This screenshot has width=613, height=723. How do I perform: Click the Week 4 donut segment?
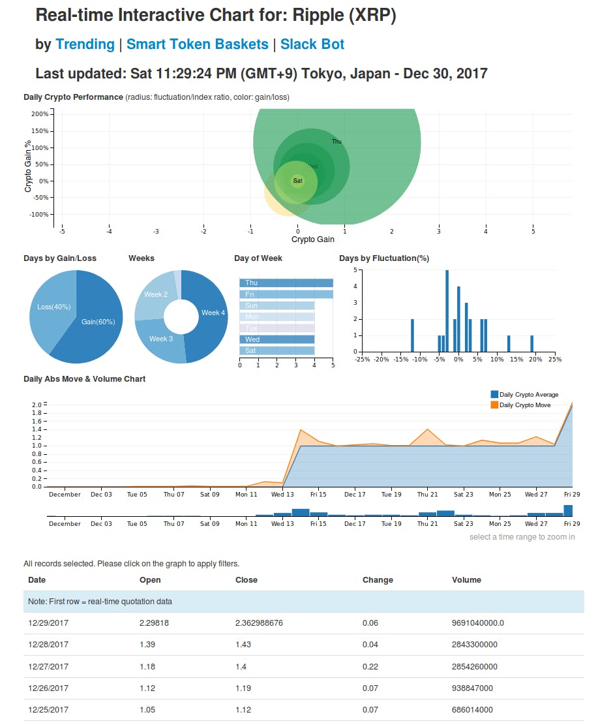[x=212, y=312]
